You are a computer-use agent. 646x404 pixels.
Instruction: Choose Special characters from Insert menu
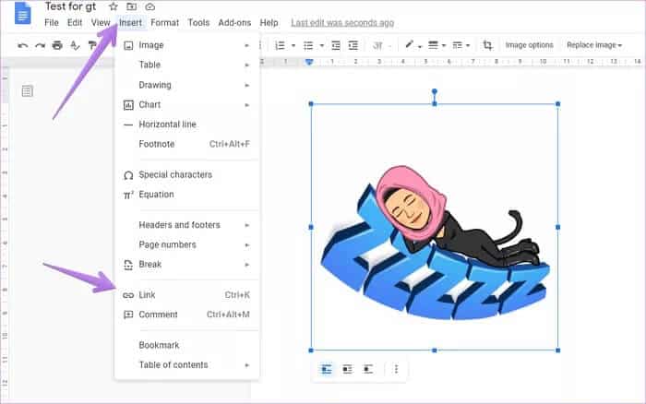[x=187, y=174]
